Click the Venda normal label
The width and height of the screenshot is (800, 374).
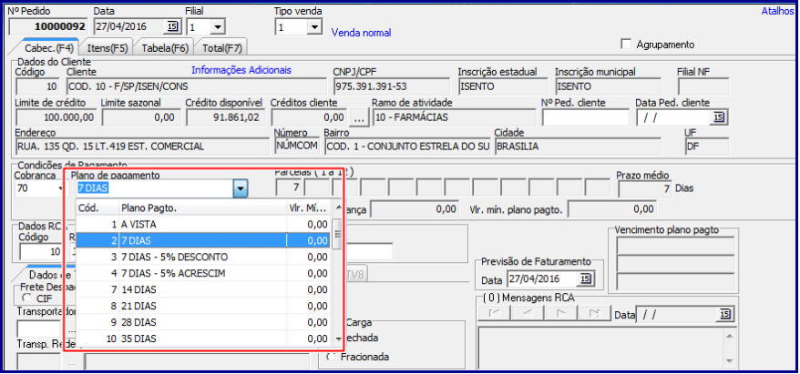click(361, 33)
